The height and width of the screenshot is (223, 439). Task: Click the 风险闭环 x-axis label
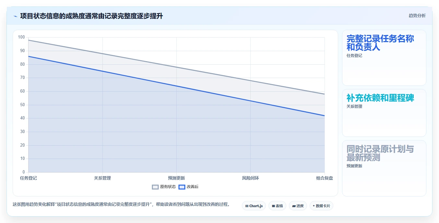tap(250, 178)
